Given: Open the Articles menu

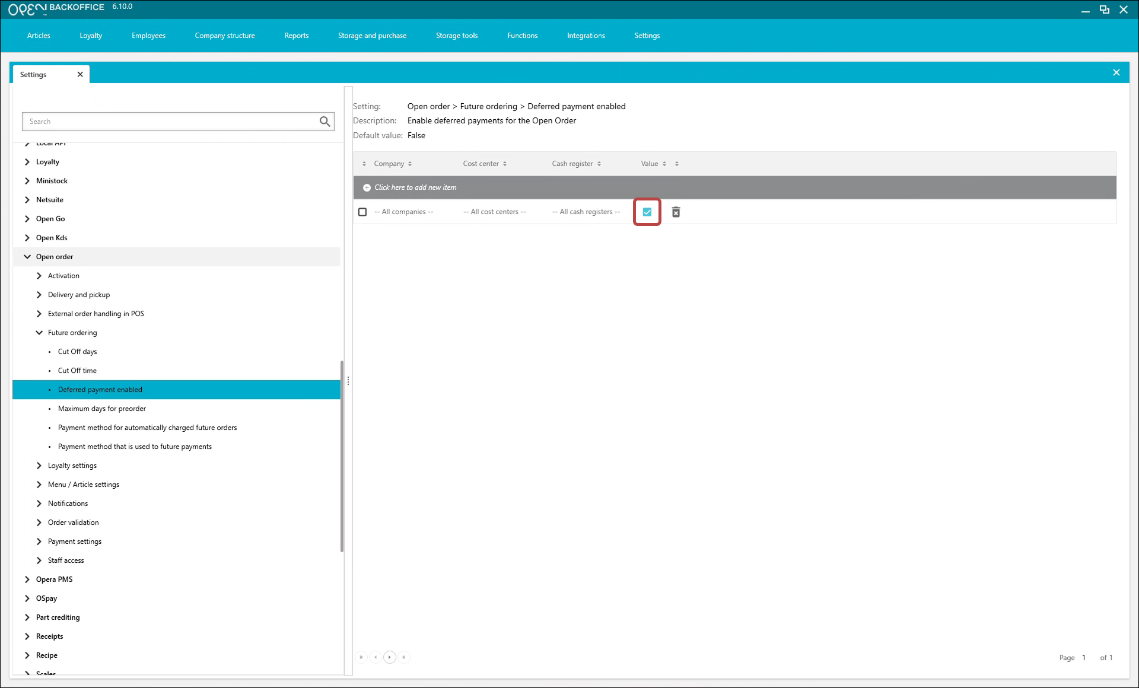Looking at the screenshot, I should click(39, 36).
